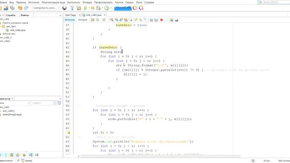This screenshot has width=290, height=163.
Task: Click the Find Selection magnifier icon in the editor toolbar
Action: point(112,20)
